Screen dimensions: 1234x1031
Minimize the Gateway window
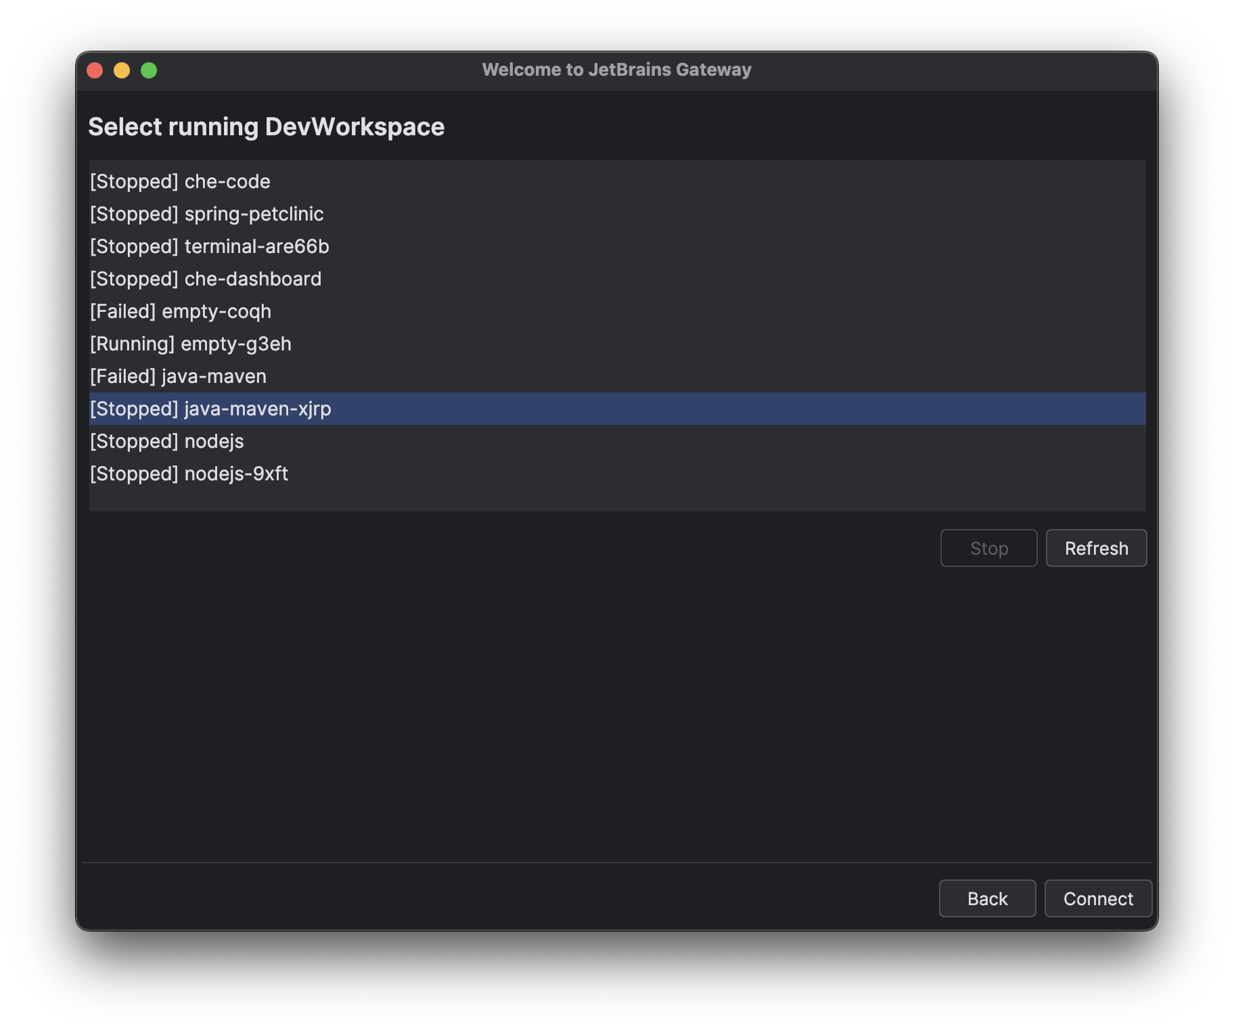(x=122, y=70)
